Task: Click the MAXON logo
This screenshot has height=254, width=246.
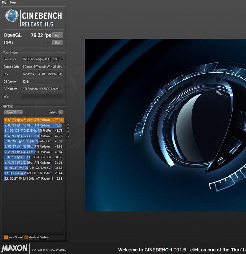Action: [x=14, y=248]
